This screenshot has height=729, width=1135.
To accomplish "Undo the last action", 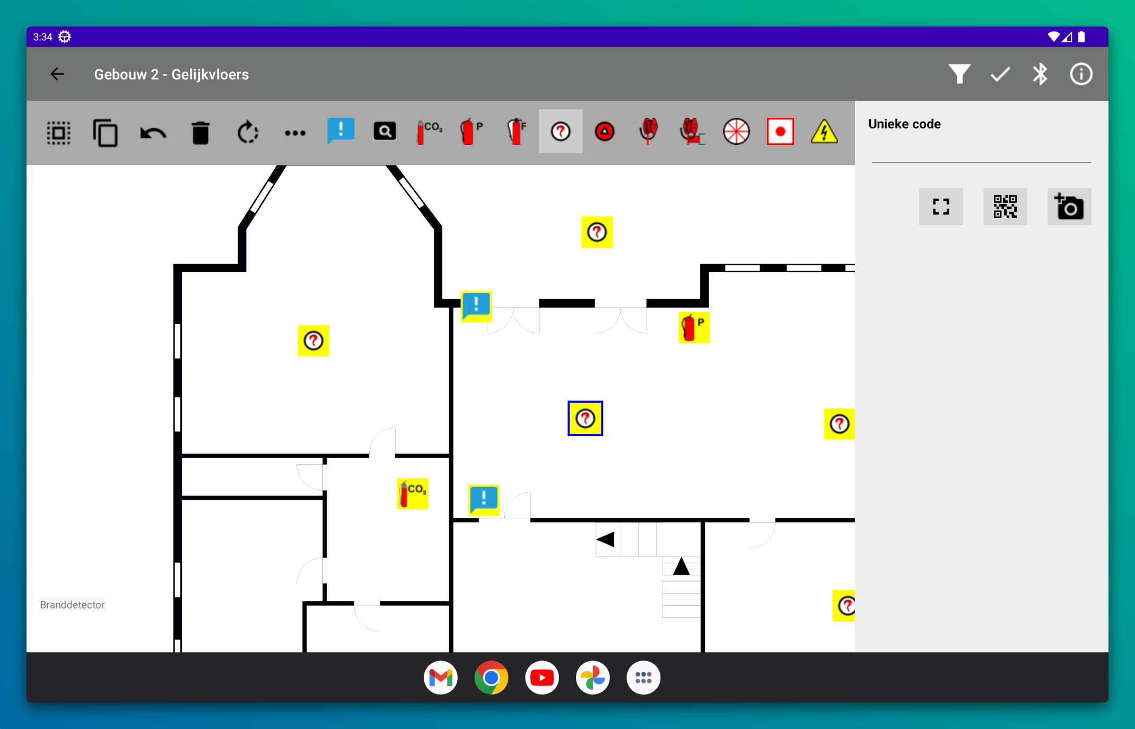I will tap(153, 133).
